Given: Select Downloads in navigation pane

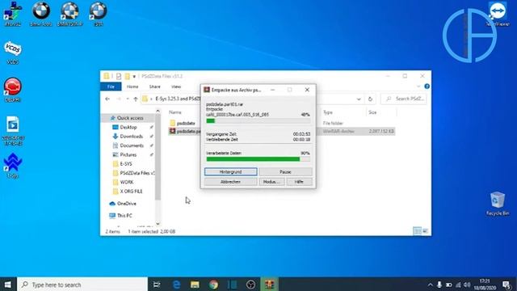Looking at the screenshot, I should pos(131,137).
